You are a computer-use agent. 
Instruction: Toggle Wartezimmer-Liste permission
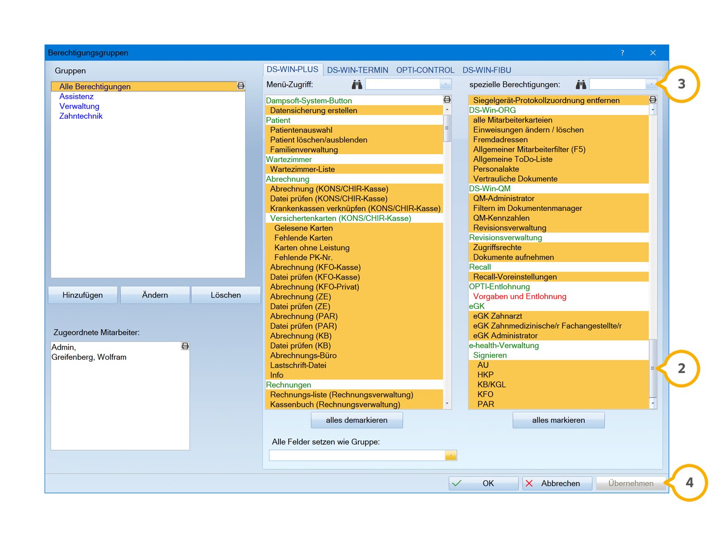(x=354, y=169)
